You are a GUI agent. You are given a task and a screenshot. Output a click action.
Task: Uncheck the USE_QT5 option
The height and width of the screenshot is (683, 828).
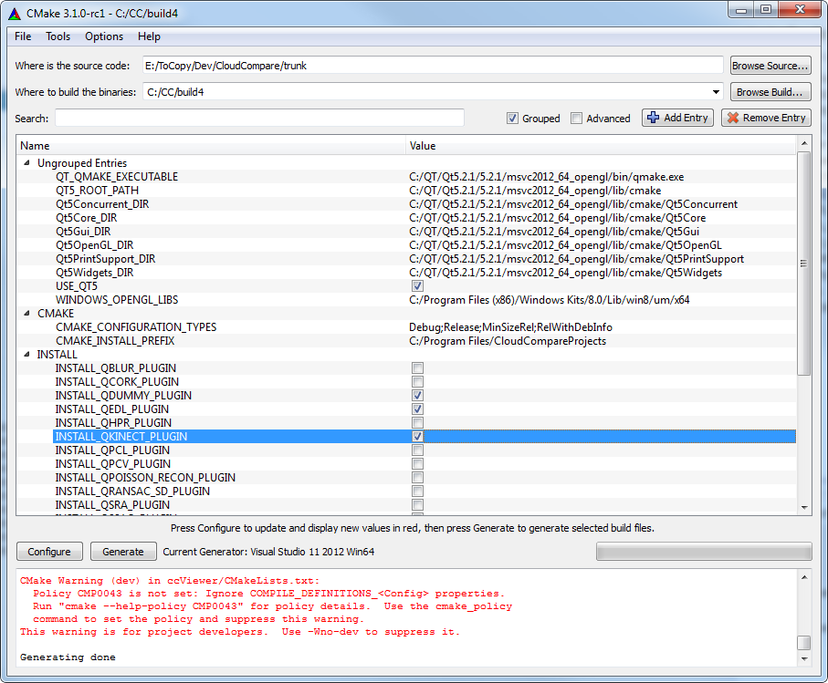(417, 285)
